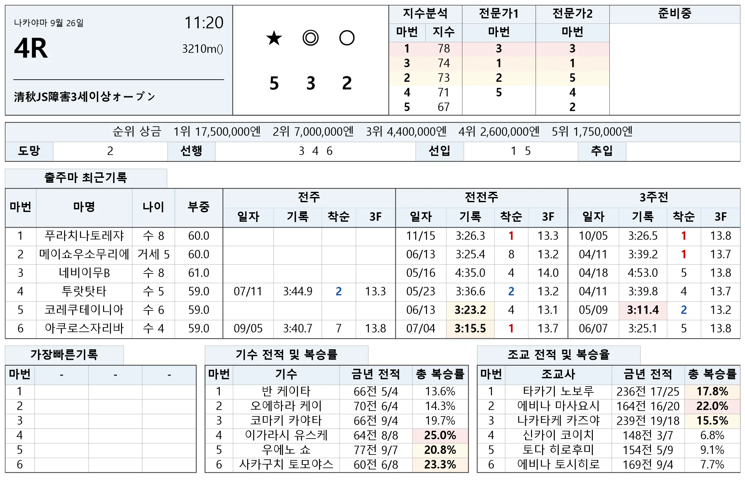Click the double circle prediction symbol
The image size is (745, 487).
311,38
